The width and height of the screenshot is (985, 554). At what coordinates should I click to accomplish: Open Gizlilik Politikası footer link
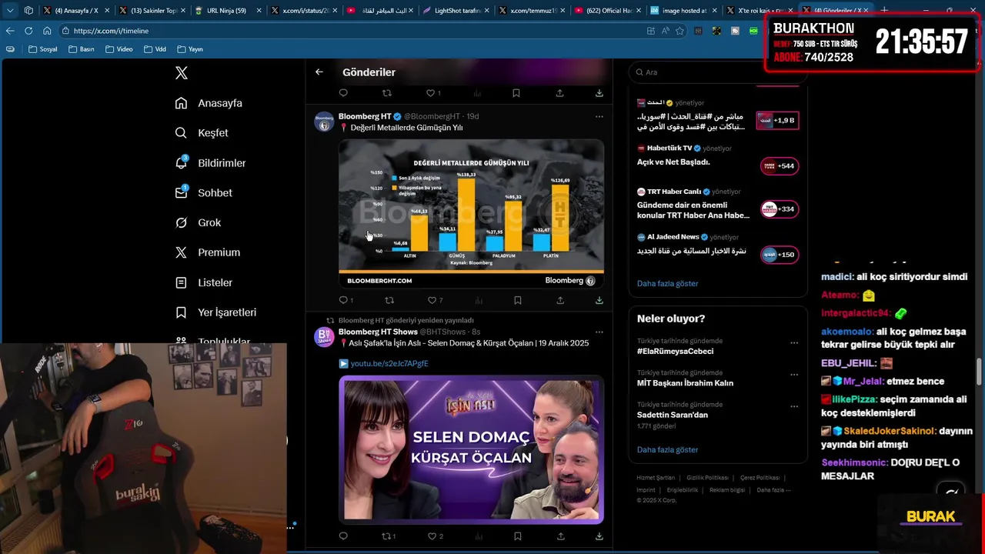click(706, 478)
